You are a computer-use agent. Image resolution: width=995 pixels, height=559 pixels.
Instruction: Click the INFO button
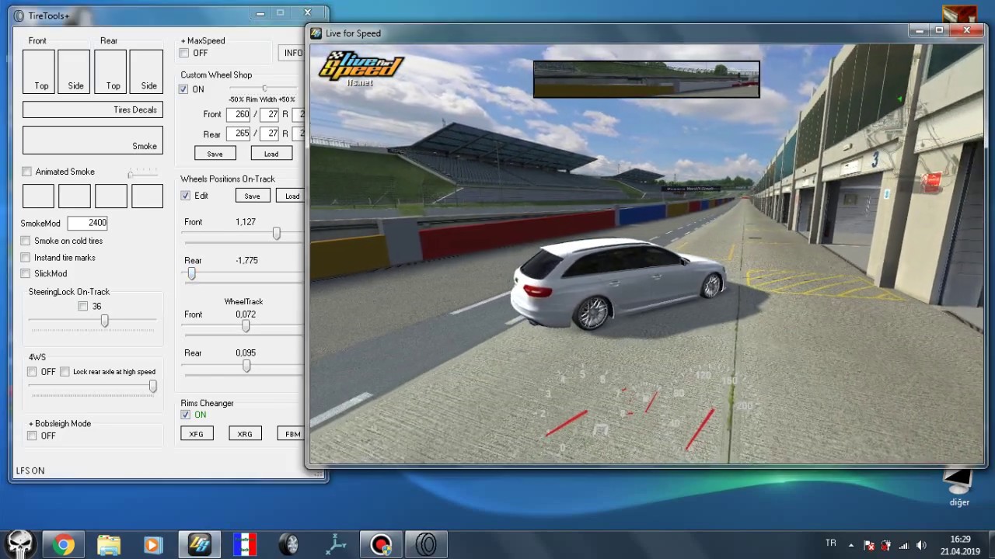pyautogui.click(x=291, y=53)
